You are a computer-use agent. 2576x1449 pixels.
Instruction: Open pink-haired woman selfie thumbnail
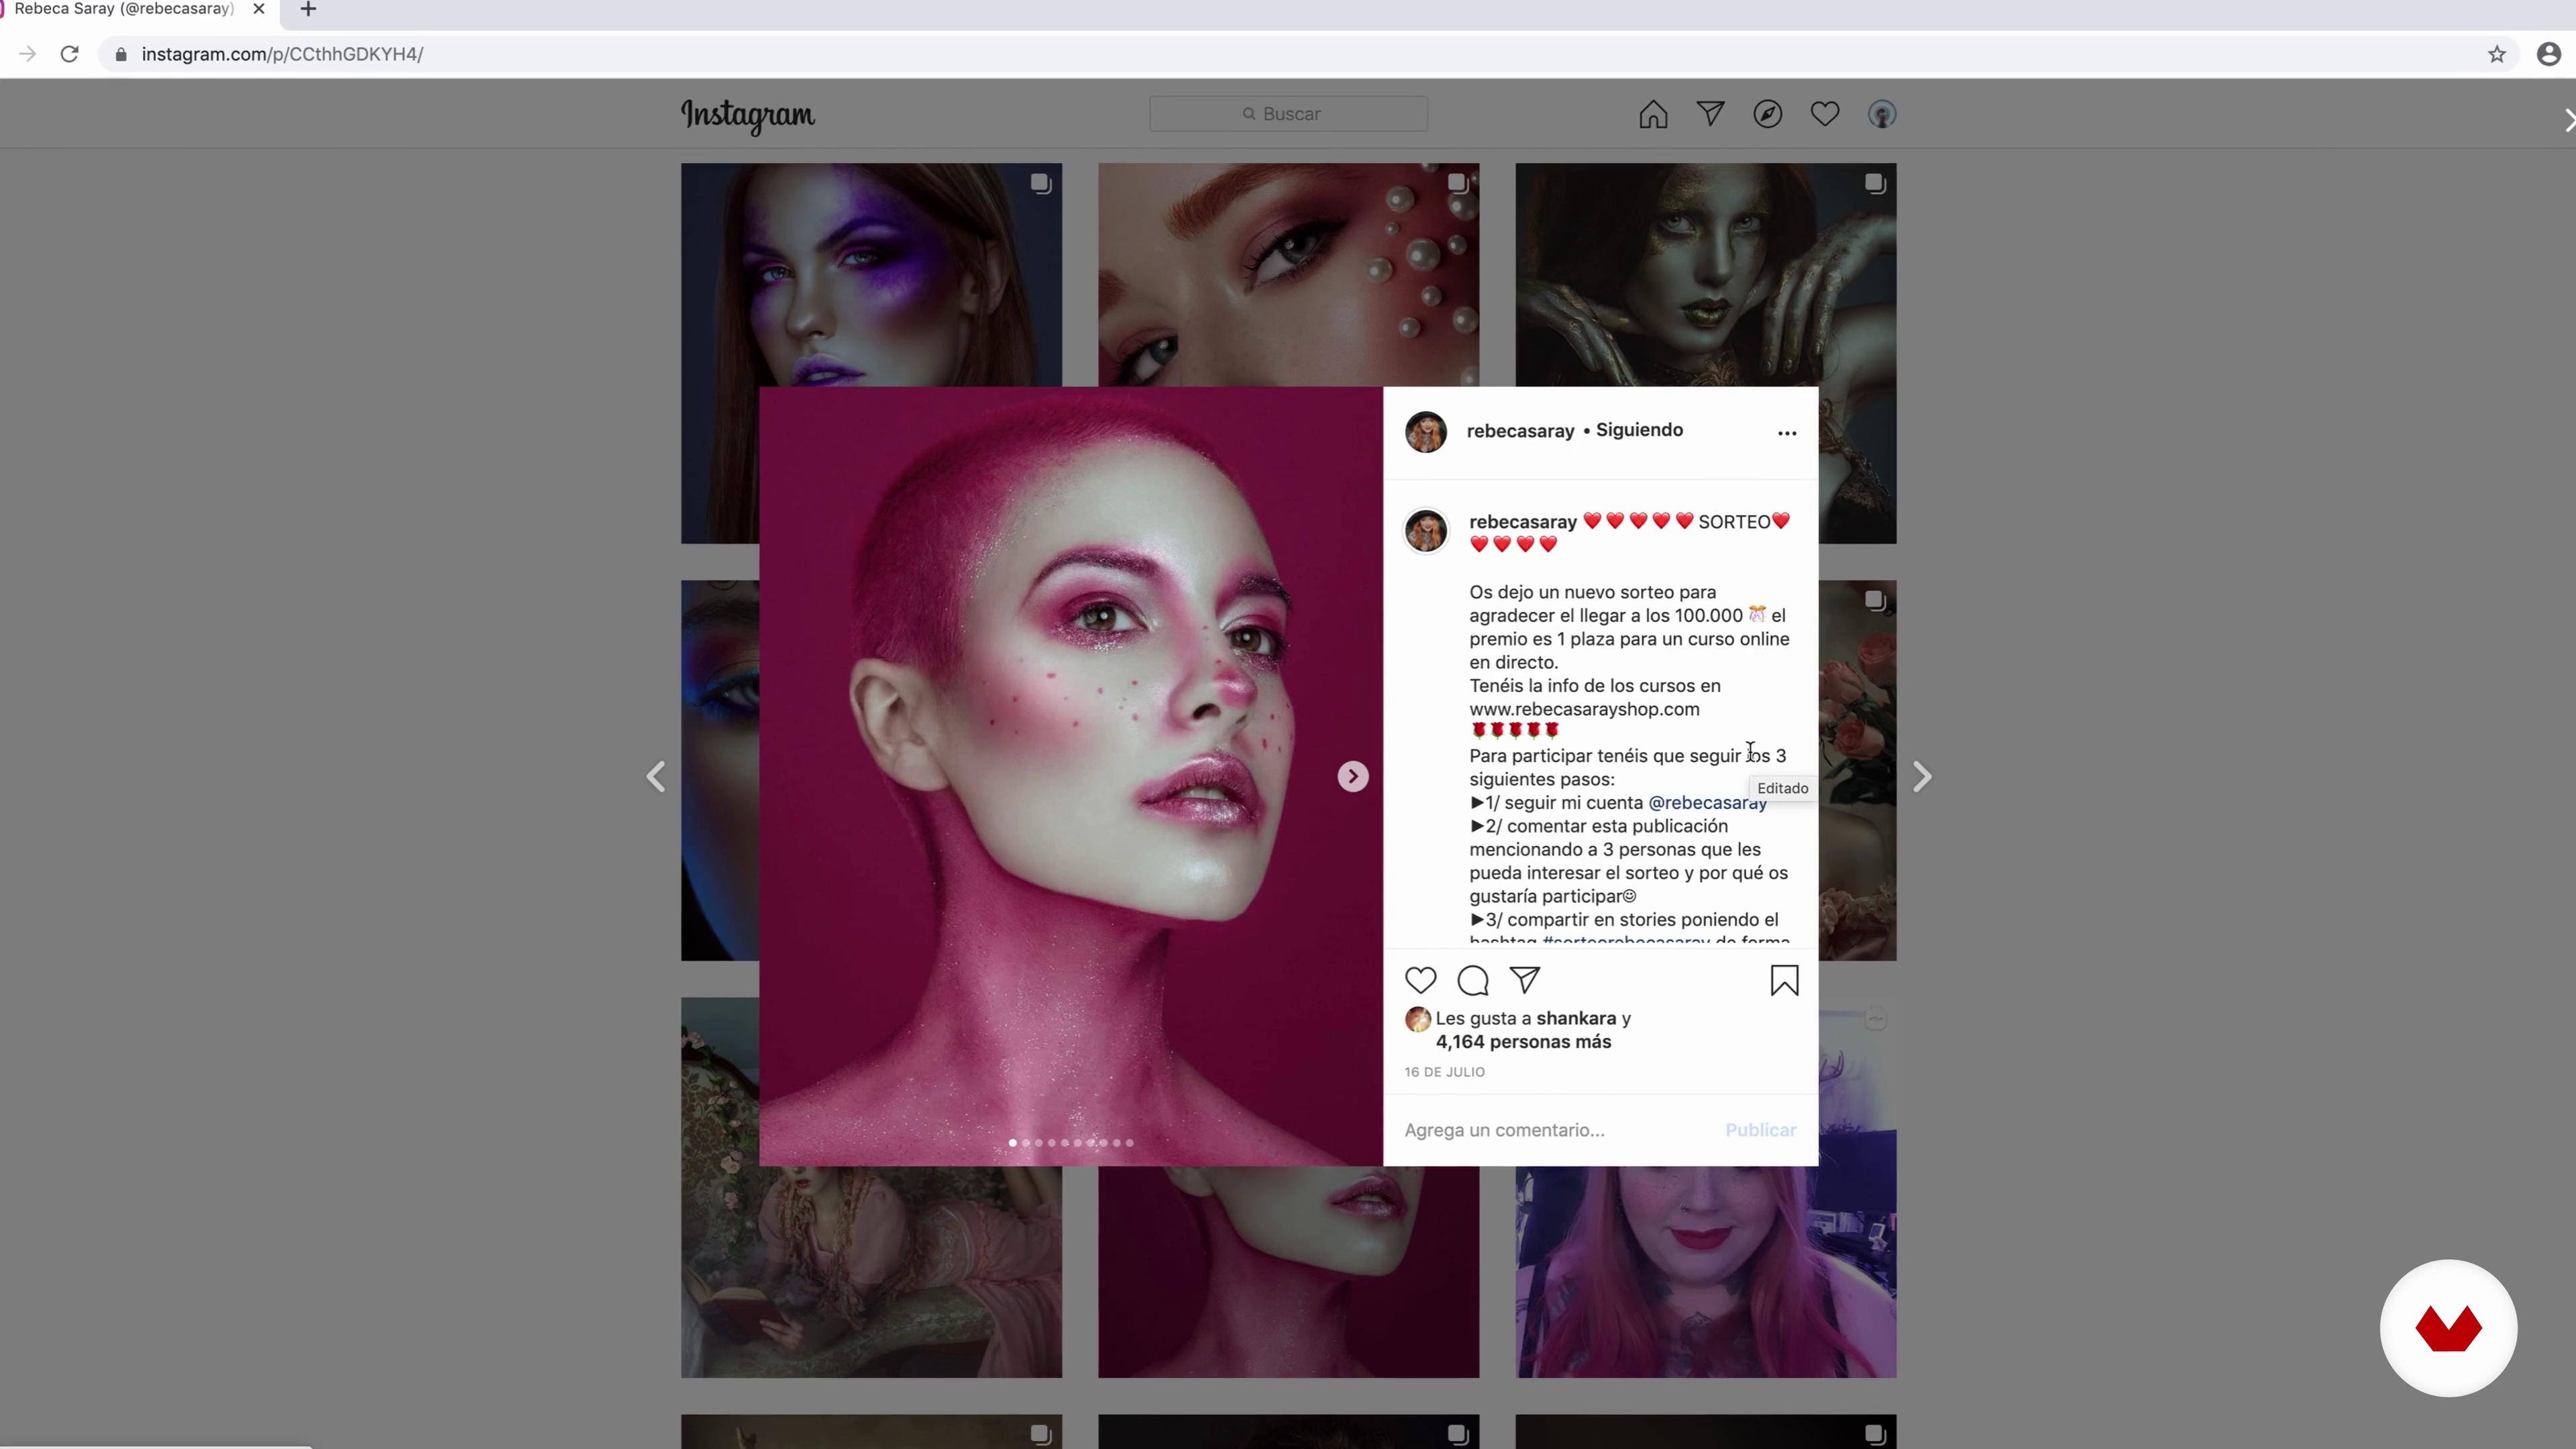(1705, 1272)
